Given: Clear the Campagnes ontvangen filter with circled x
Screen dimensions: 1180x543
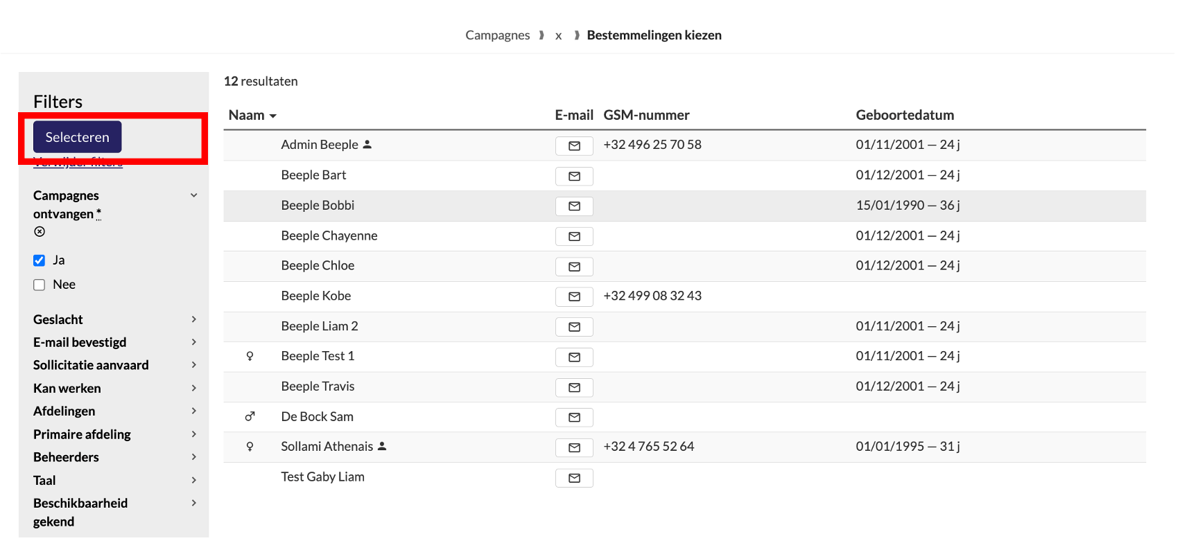Looking at the screenshot, I should click(x=40, y=231).
